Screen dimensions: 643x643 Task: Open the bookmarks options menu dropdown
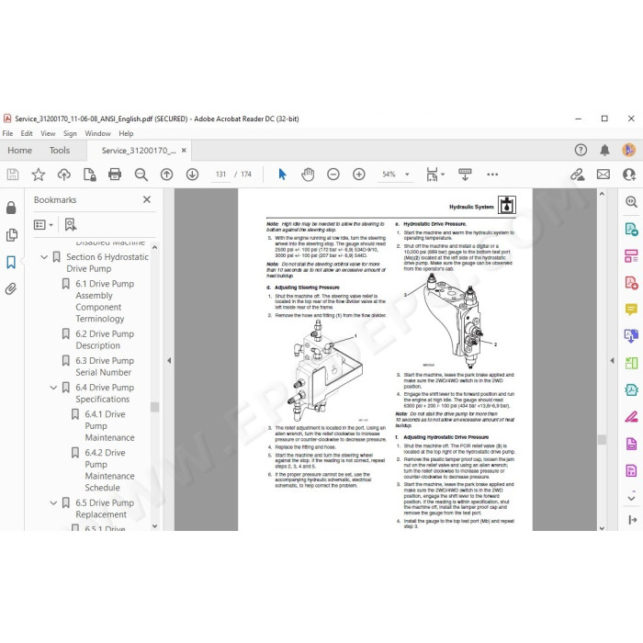coord(43,224)
